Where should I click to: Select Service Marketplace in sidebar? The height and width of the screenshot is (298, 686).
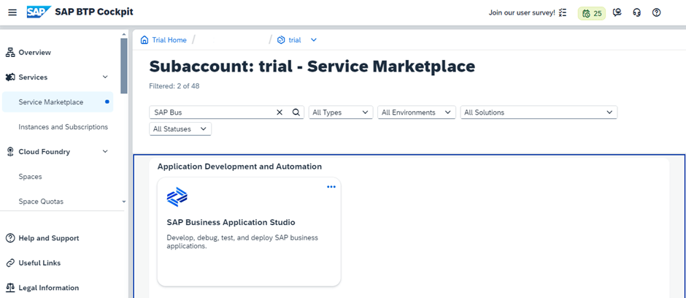58,102
